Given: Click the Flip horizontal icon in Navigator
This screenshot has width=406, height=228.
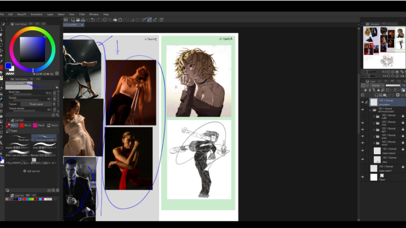Looking at the screenshot, I should 402,76.
